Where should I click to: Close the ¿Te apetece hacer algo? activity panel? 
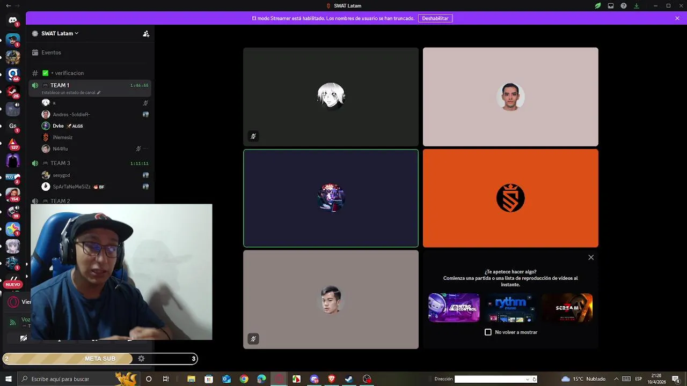591,257
